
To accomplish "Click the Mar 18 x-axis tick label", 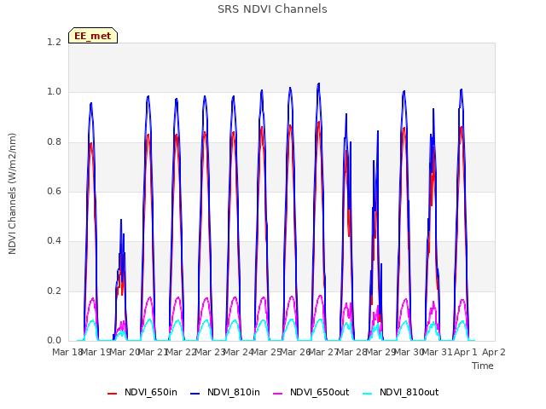I will coord(67,352).
